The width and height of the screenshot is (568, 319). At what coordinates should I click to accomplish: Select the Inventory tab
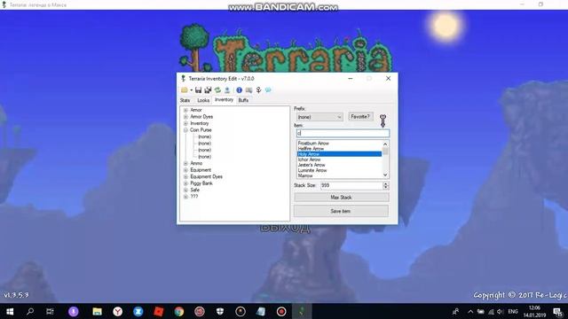click(x=224, y=100)
